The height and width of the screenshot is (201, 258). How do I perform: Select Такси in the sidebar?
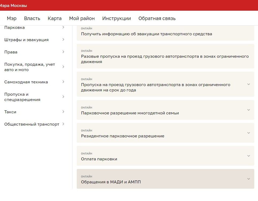click(x=10, y=112)
